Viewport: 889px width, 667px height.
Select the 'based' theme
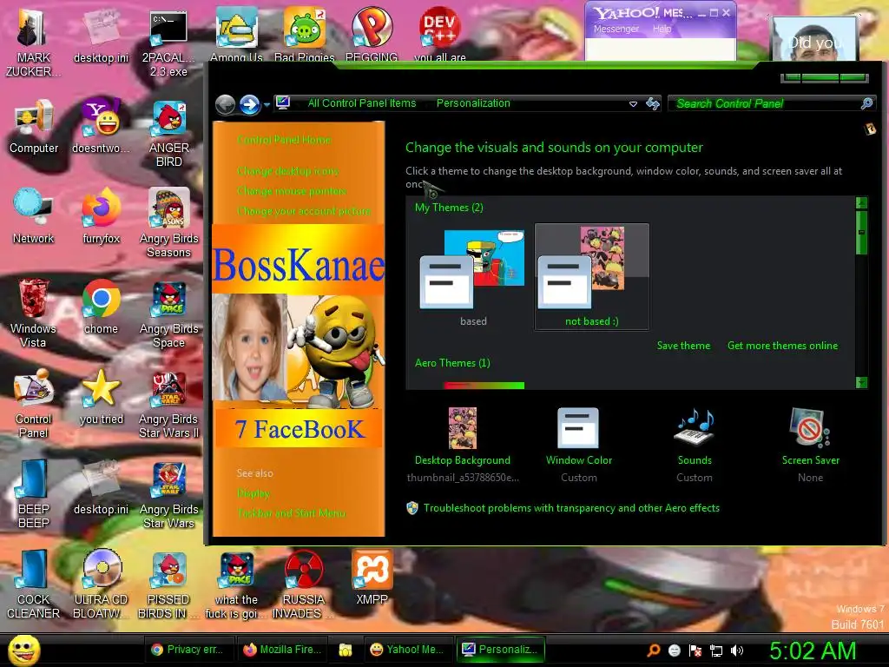(473, 277)
